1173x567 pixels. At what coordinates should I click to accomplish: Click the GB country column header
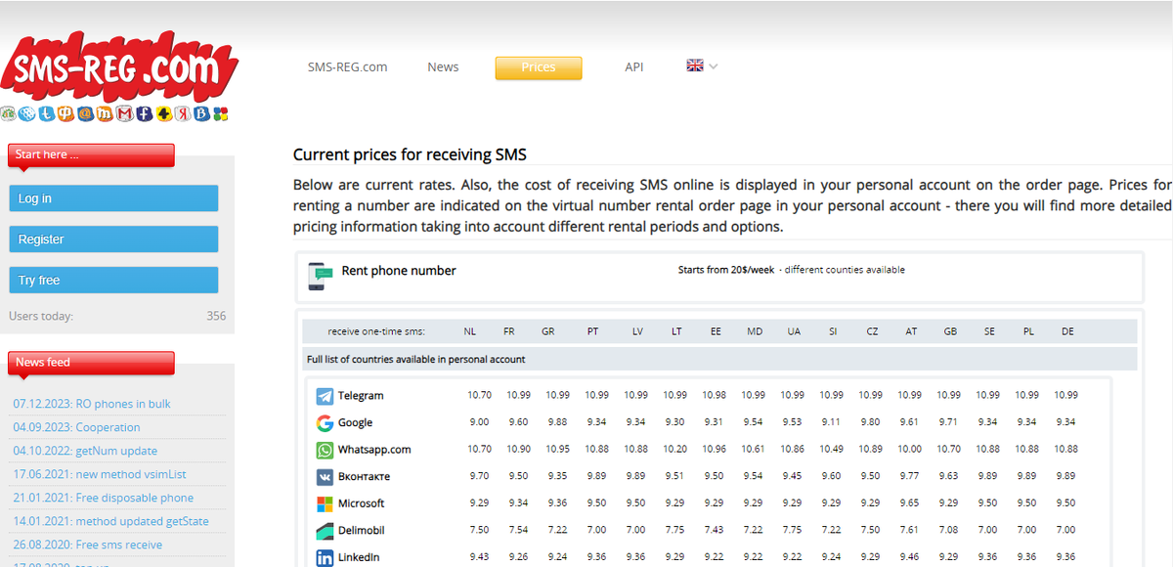pos(950,331)
